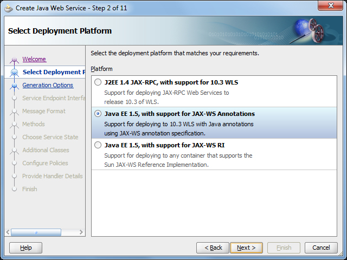Image resolution: width=347 pixels, height=260 pixels.
Task: Click the Help button
Action: coord(25,248)
